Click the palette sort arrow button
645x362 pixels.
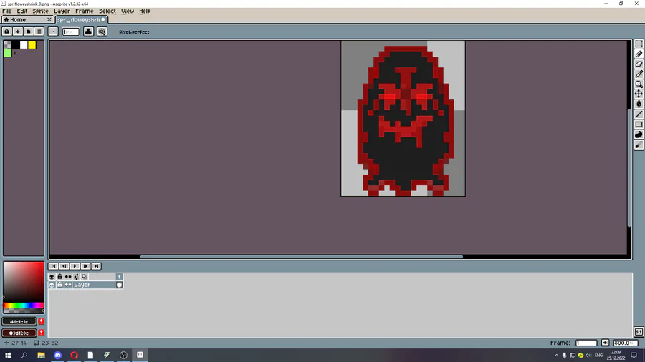18,31
